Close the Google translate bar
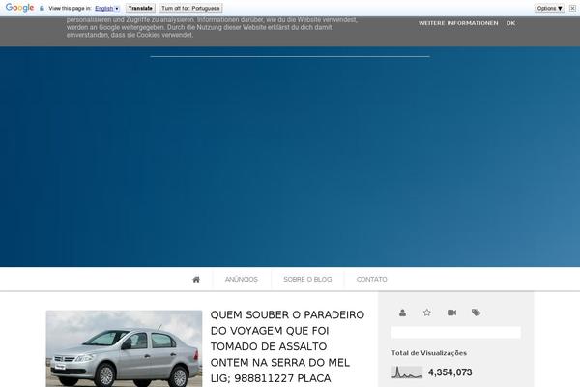This screenshot has width=580, height=387. point(572,8)
